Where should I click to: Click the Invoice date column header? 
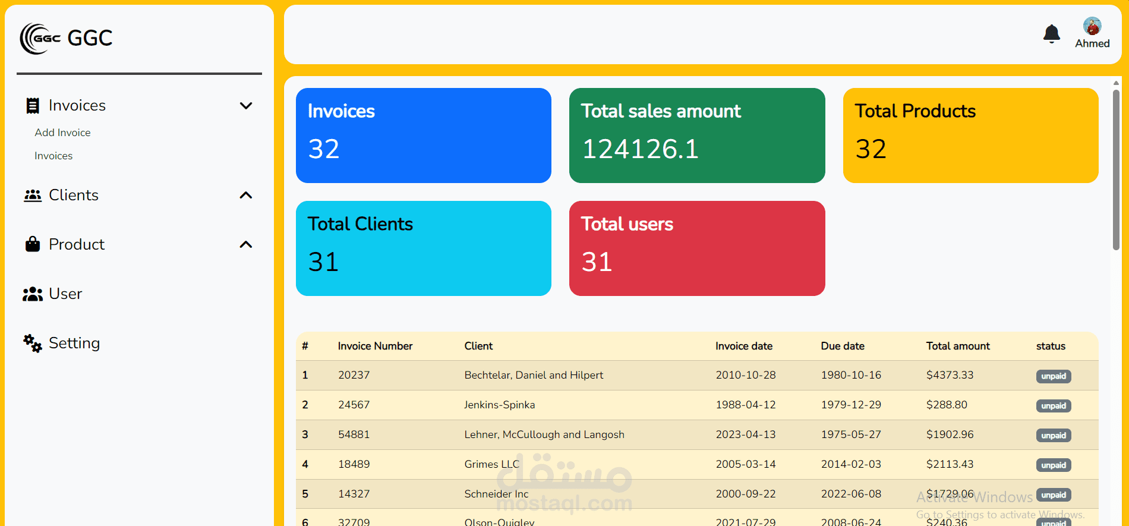click(744, 346)
